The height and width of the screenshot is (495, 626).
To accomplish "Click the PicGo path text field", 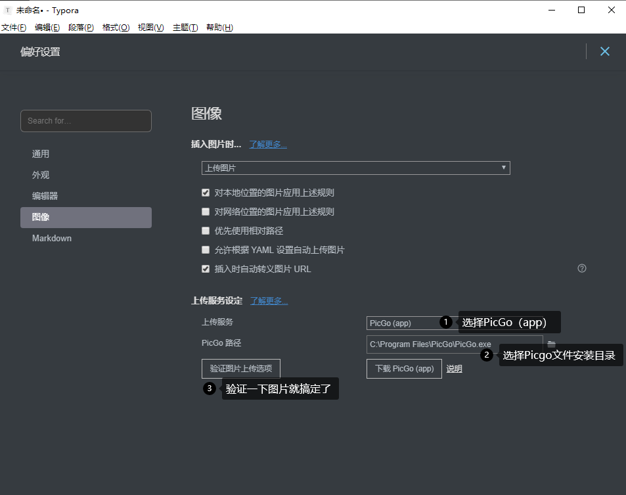I will coord(455,344).
